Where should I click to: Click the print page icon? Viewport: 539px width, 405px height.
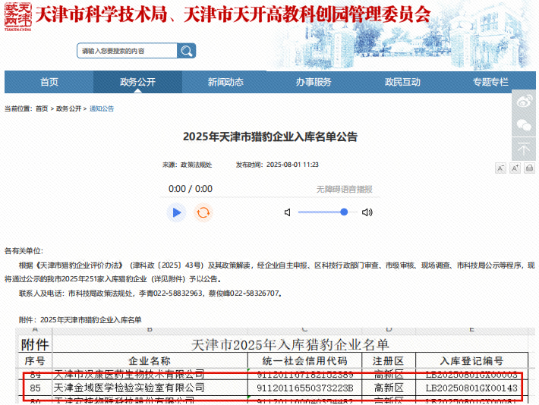pos(529,168)
